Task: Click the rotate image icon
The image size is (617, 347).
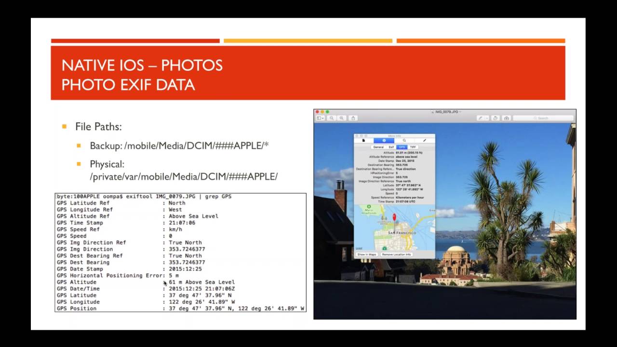Action: tap(496, 118)
